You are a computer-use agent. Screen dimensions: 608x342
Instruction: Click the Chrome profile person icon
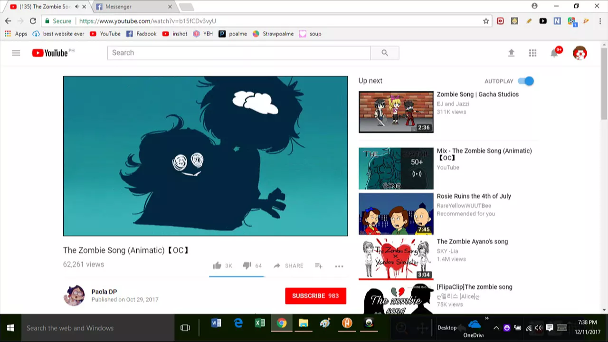pos(534,6)
